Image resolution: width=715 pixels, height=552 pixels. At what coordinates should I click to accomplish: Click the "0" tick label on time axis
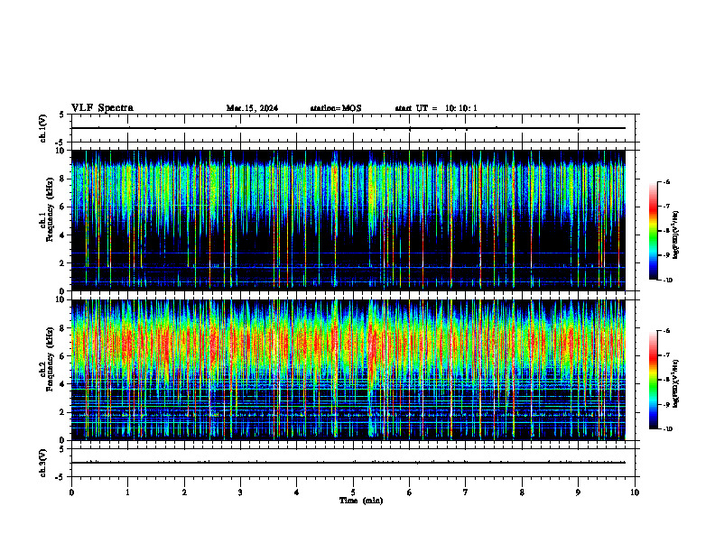[x=71, y=492]
